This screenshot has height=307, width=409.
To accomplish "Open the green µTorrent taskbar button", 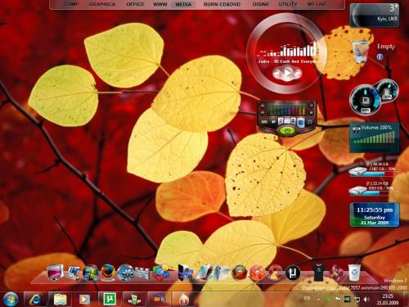I will click(x=110, y=300).
